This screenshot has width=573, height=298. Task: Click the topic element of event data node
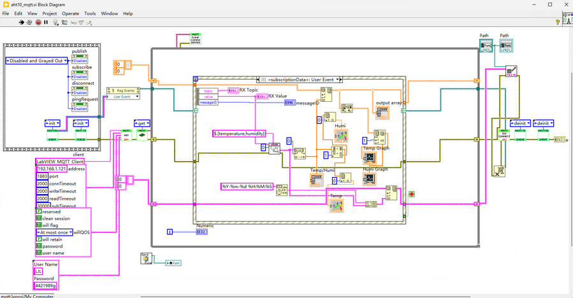208,91
